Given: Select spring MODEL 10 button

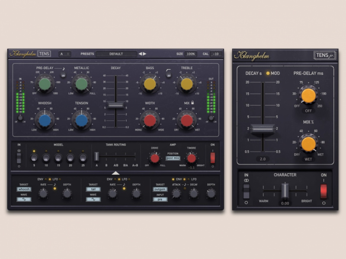Looking at the screenshot, I should point(46,158).
